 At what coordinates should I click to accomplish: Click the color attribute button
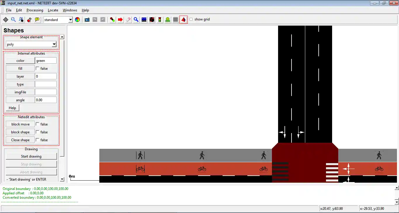pyautogui.click(x=20, y=61)
